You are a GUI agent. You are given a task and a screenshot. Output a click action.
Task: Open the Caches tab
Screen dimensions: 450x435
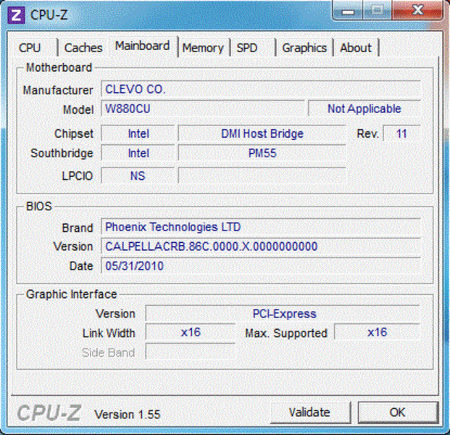[83, 48]
